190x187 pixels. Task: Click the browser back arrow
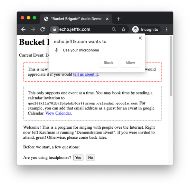pos(23,29)
